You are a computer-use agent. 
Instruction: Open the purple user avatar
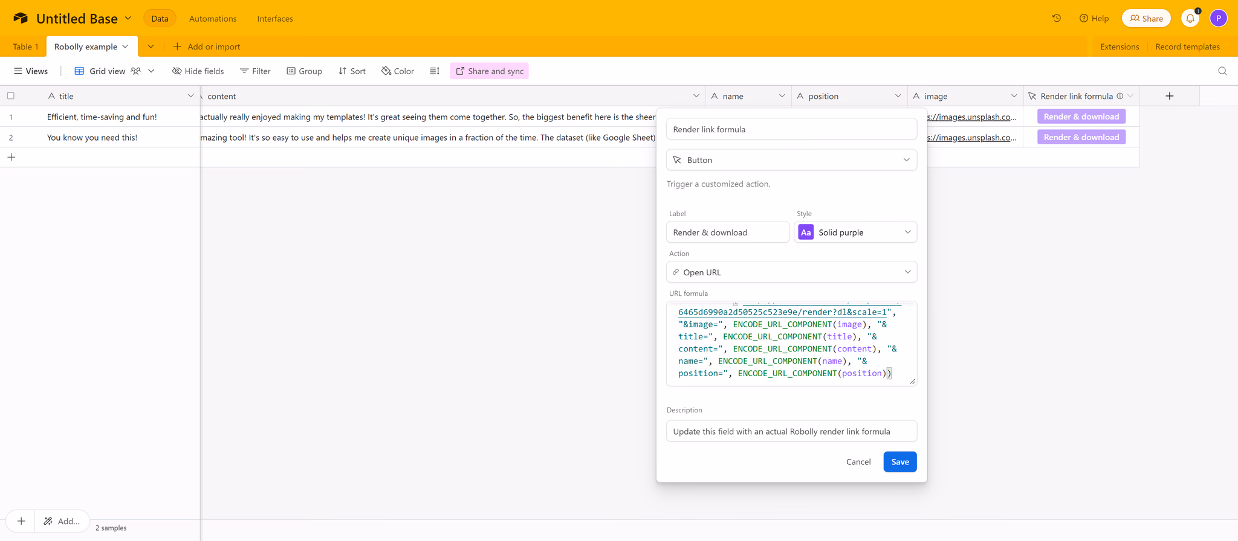click(x=1219, y=18)
